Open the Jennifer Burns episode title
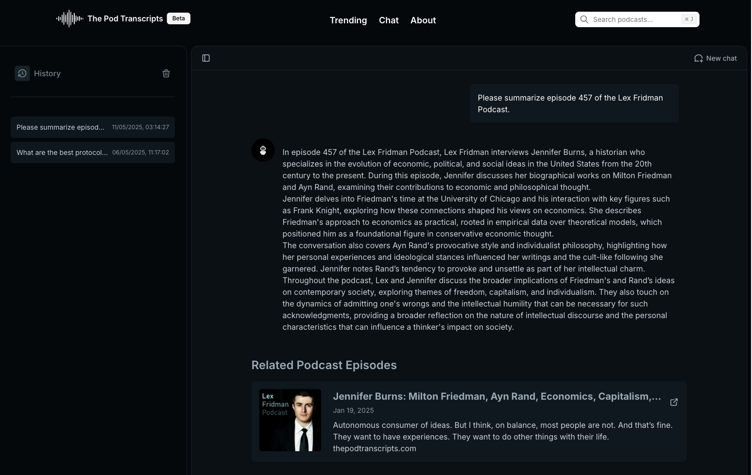Screen dimensions: 752x475 pyautogui.click(x=497, y=396)
